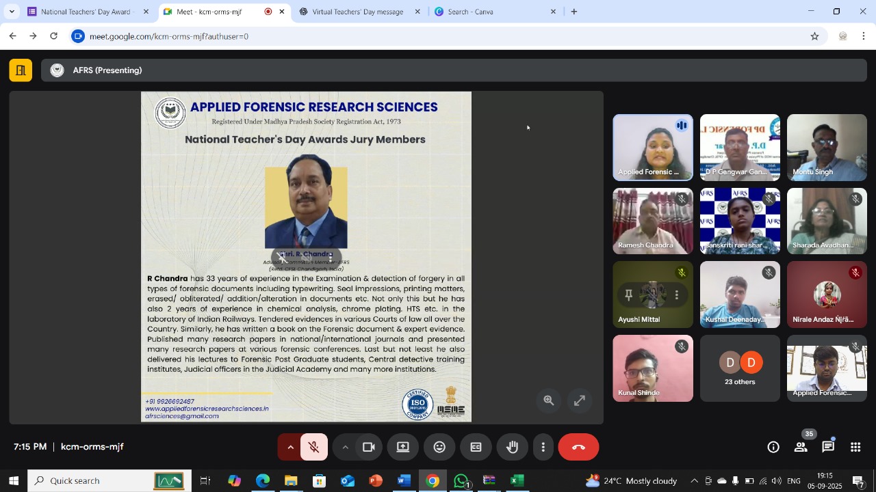
Task: Open Windows notification center
Action: (858, 481)
